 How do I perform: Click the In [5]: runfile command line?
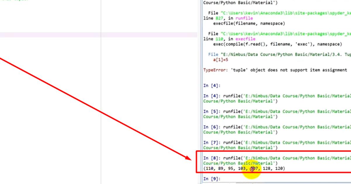point(277,112)
